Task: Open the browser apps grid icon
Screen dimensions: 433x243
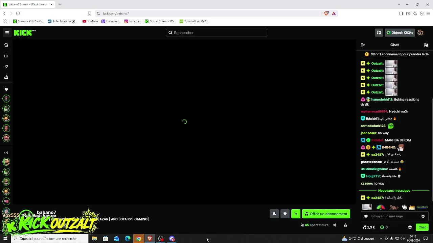Action: click(4, 21)
